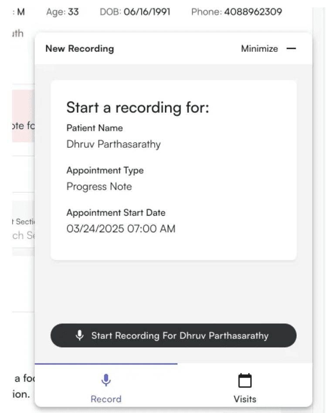Select patient name Dhruv Parthasarathy text
This screenshot has width=326, height=413.
(114, 144)
